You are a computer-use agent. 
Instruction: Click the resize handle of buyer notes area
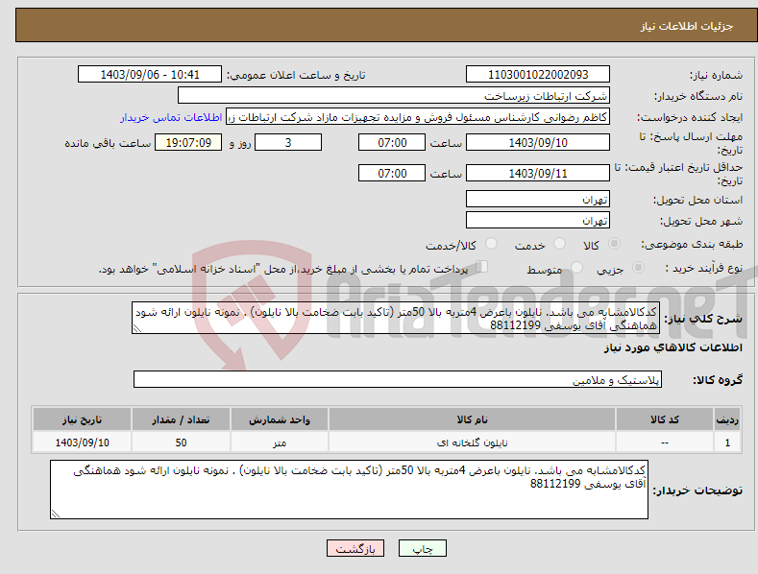pos(55,514)
